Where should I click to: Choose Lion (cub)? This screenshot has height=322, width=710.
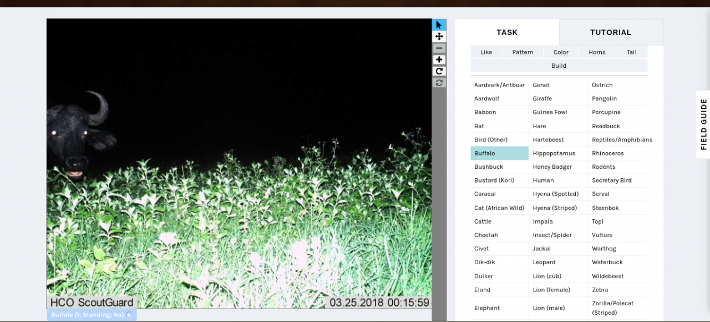click(558, 276)
